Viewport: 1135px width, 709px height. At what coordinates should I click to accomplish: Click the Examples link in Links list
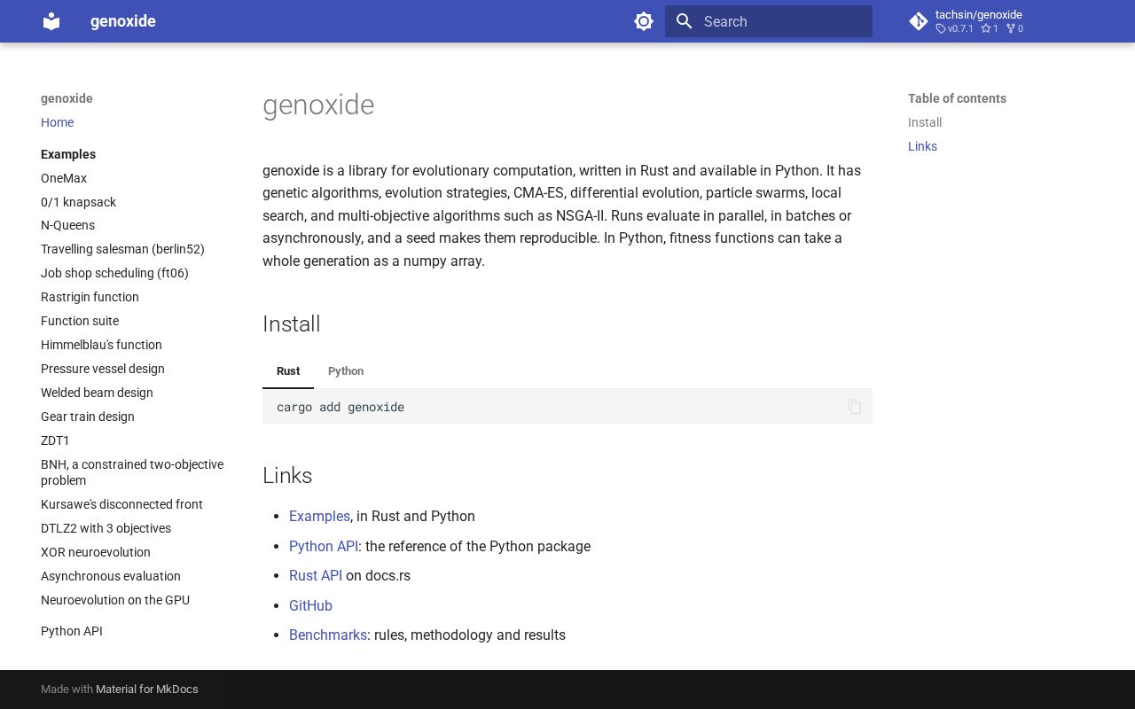tap(319, 516)
